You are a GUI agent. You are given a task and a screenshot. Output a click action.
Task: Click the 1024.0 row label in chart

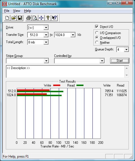(11, 95)
